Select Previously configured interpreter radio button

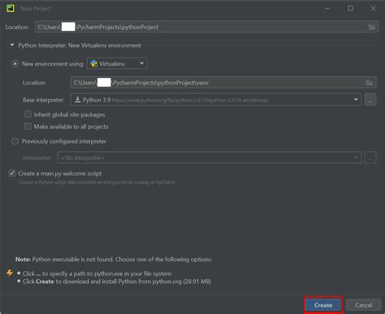coord(15,141)
